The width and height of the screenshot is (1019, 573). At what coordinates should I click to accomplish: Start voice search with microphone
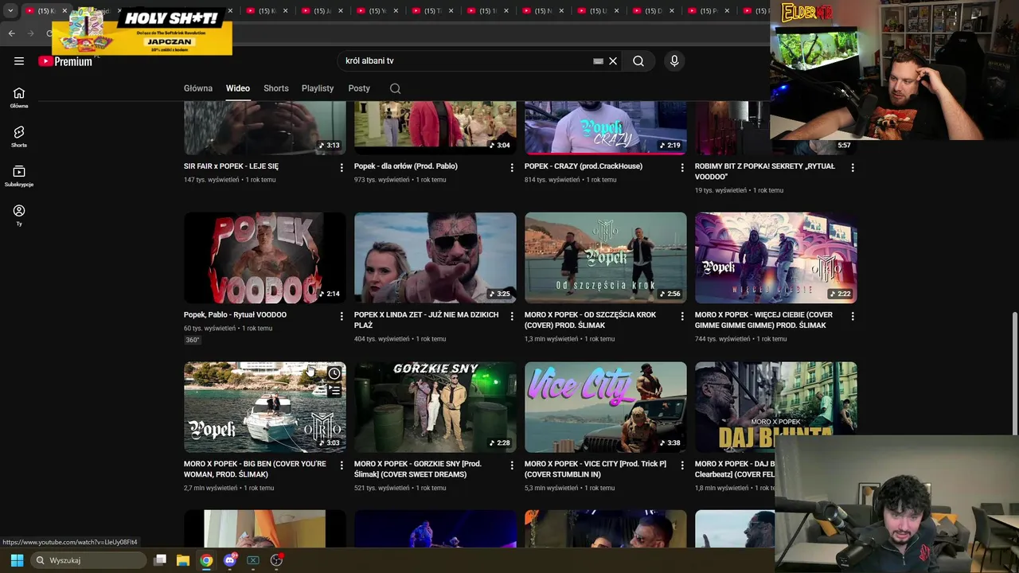tap(674, 60)
